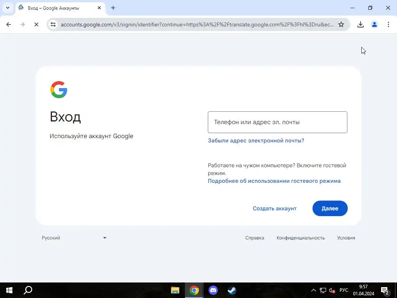
Task: Open network status tray icon
Action: 323,290
